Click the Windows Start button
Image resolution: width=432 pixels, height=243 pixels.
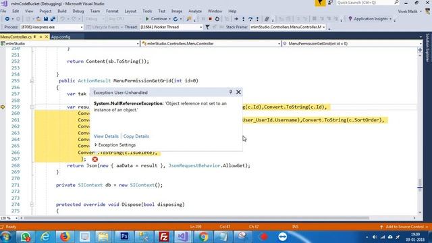click(6, 237)
